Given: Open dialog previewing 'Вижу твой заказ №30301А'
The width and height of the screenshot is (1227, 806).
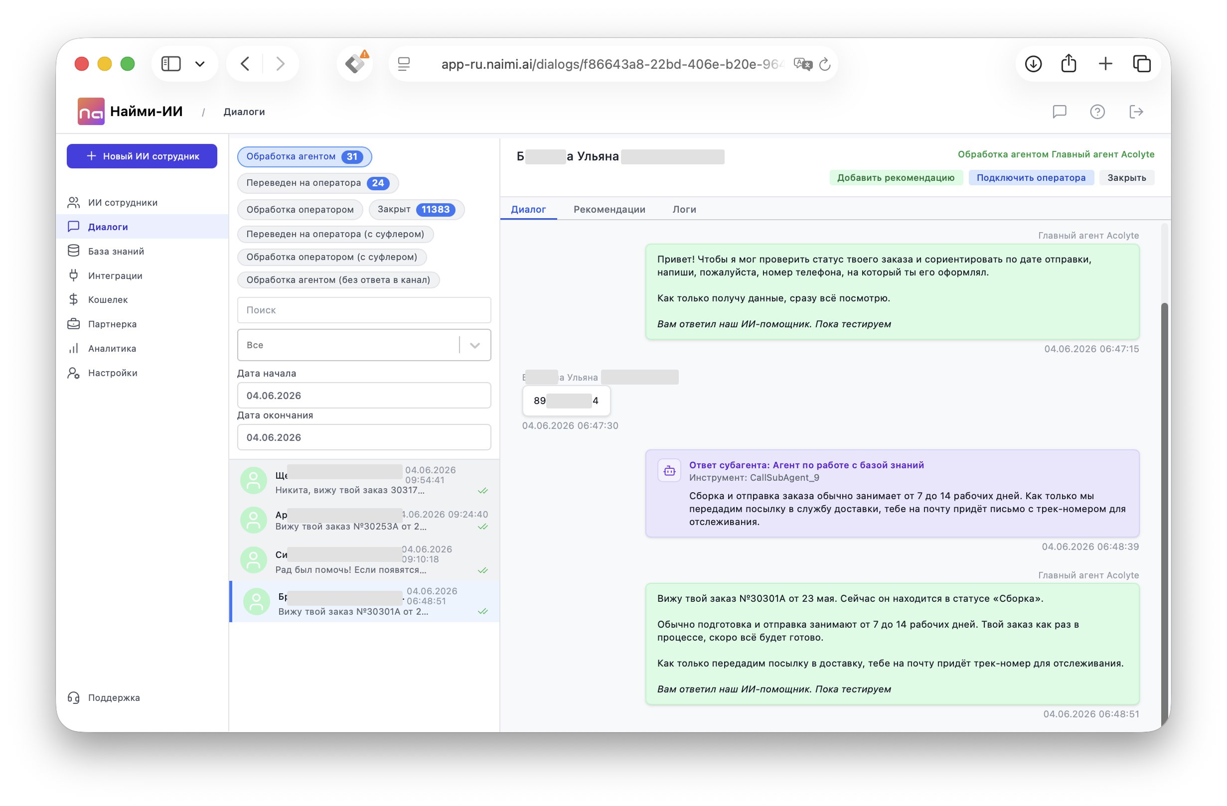Looking at the screenshot, I should click(x=364, y=601).
